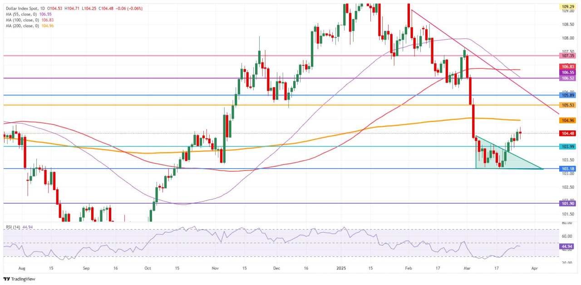Click the 80.00 RSI axis tick
The width and height of the screenshot is (581, 285).
coord(568,223)
